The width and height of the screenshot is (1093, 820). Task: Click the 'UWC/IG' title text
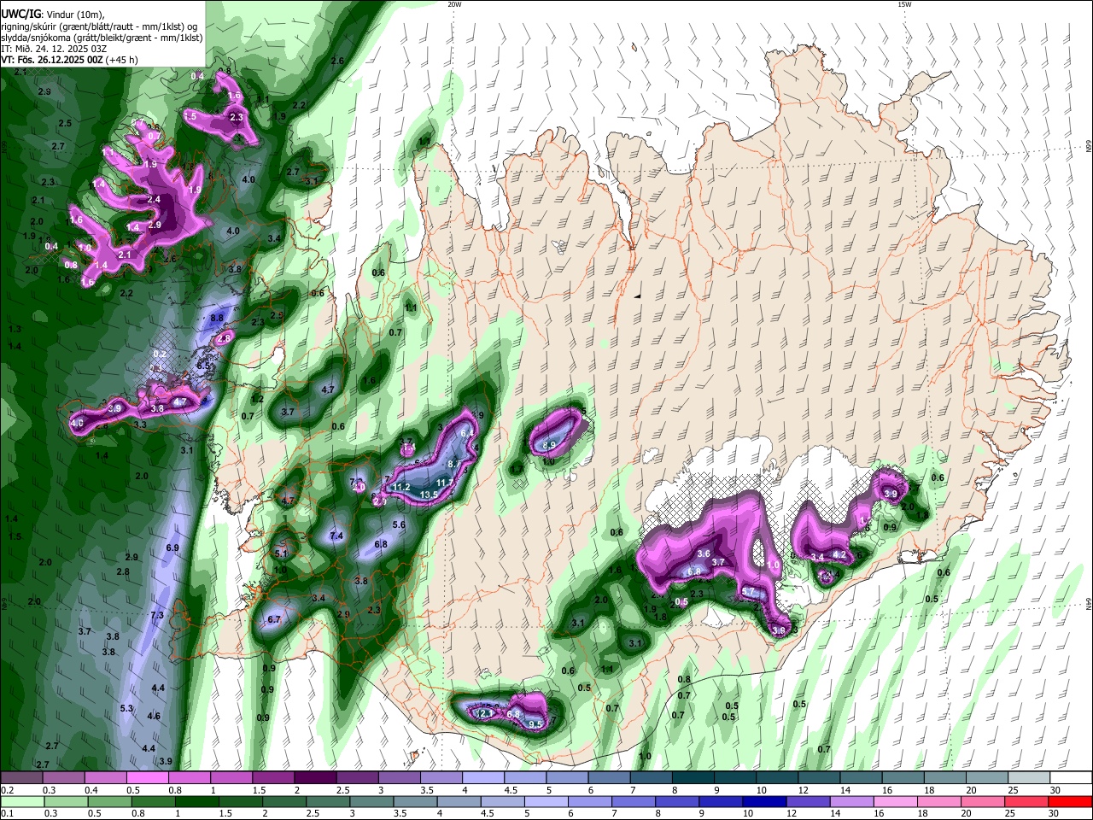coord(20,14)
